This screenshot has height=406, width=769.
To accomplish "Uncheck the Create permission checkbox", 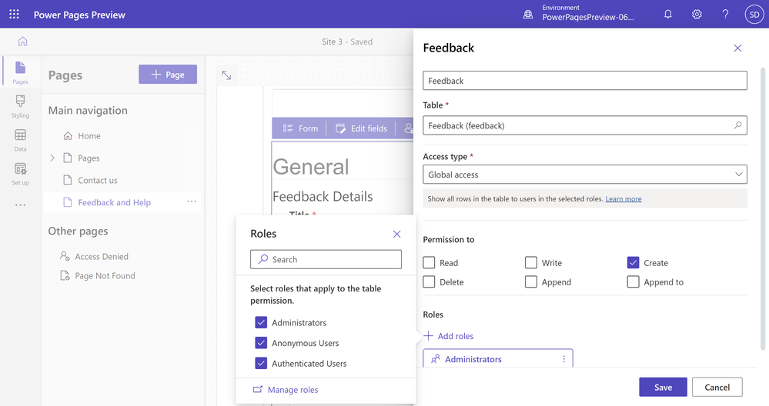I will pos(633,262).
